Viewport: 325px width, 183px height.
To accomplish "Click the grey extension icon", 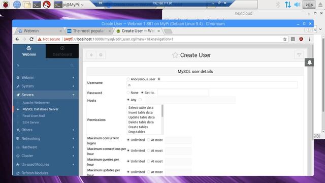I will [x=293, y=39].
